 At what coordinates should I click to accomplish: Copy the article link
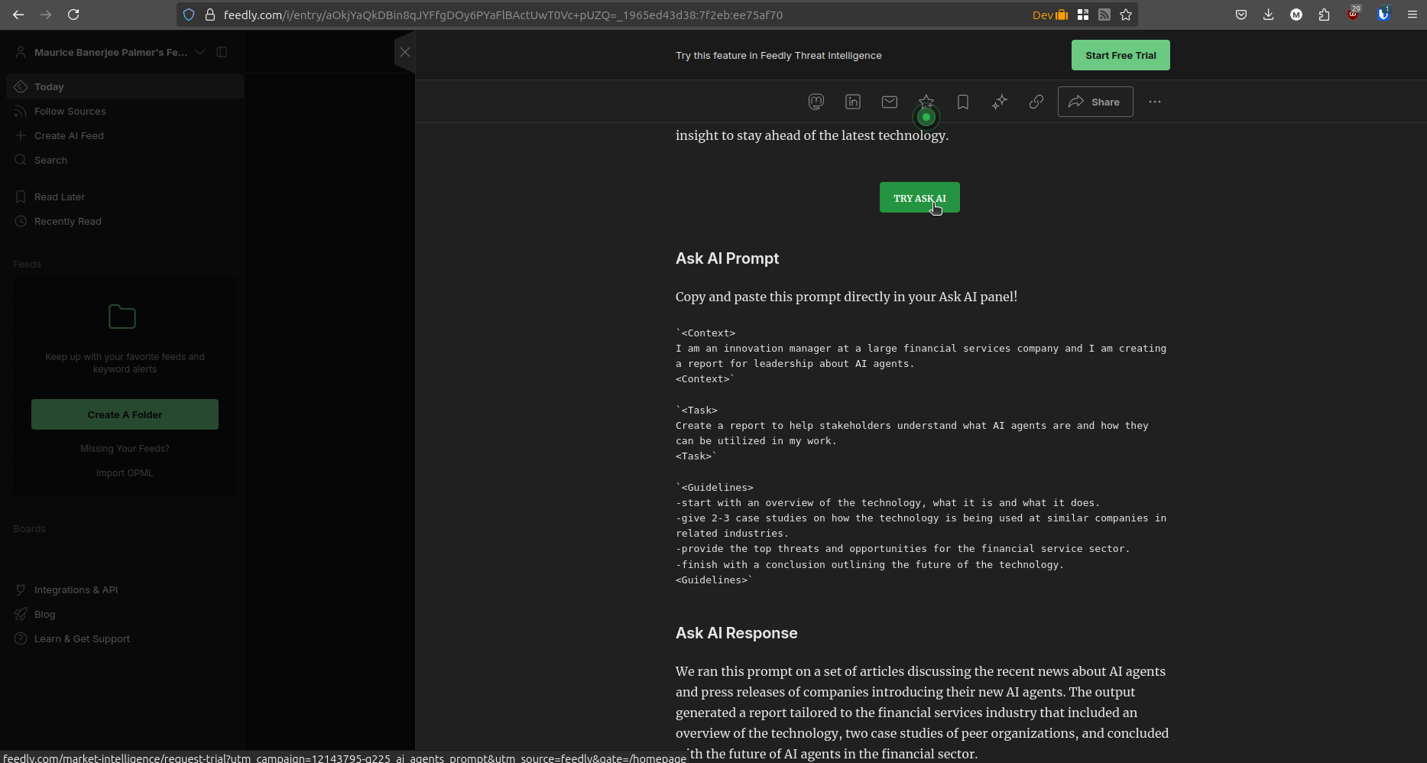click(x=1036, y=101)
